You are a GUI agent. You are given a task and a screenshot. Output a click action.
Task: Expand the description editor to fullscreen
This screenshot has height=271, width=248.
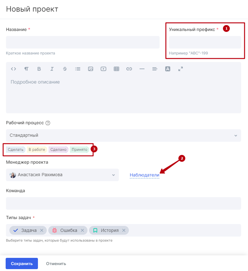pos(181,69)
